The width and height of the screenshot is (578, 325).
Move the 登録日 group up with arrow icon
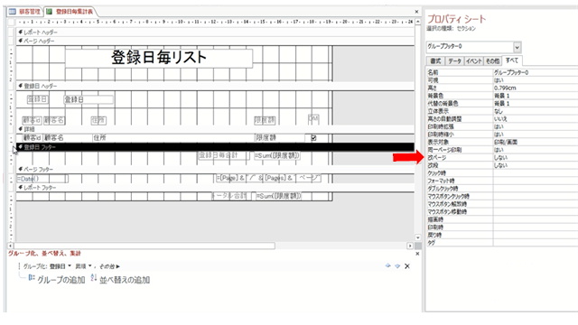pyautogui.click(x=387, y=265)
